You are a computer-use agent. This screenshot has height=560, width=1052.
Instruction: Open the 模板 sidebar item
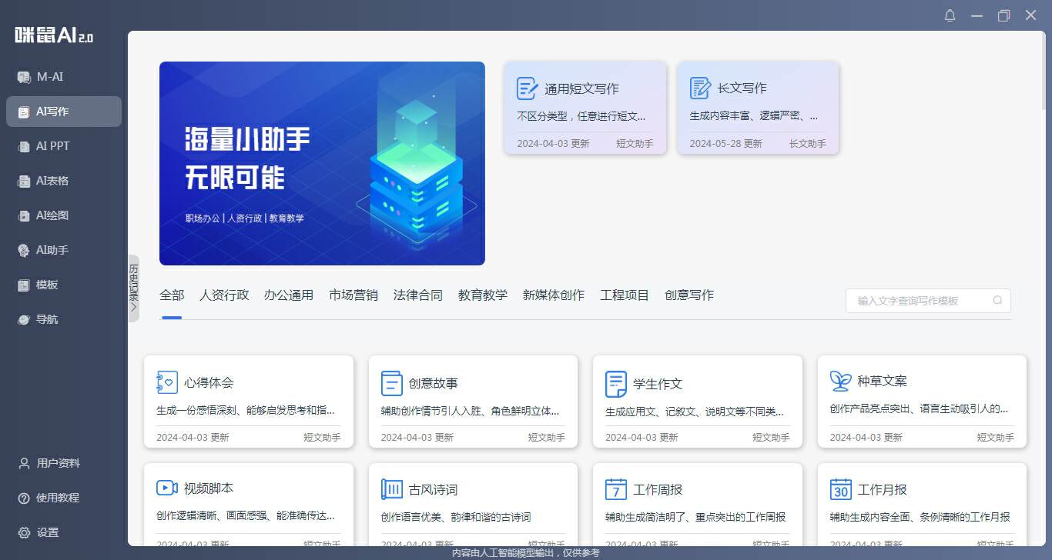point(46,285)
